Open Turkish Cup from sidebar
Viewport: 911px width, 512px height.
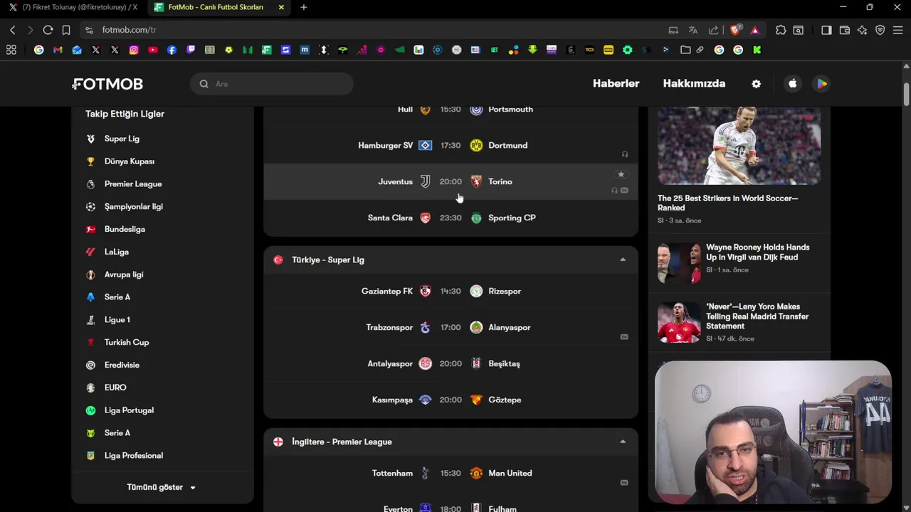tap(126, 342)
